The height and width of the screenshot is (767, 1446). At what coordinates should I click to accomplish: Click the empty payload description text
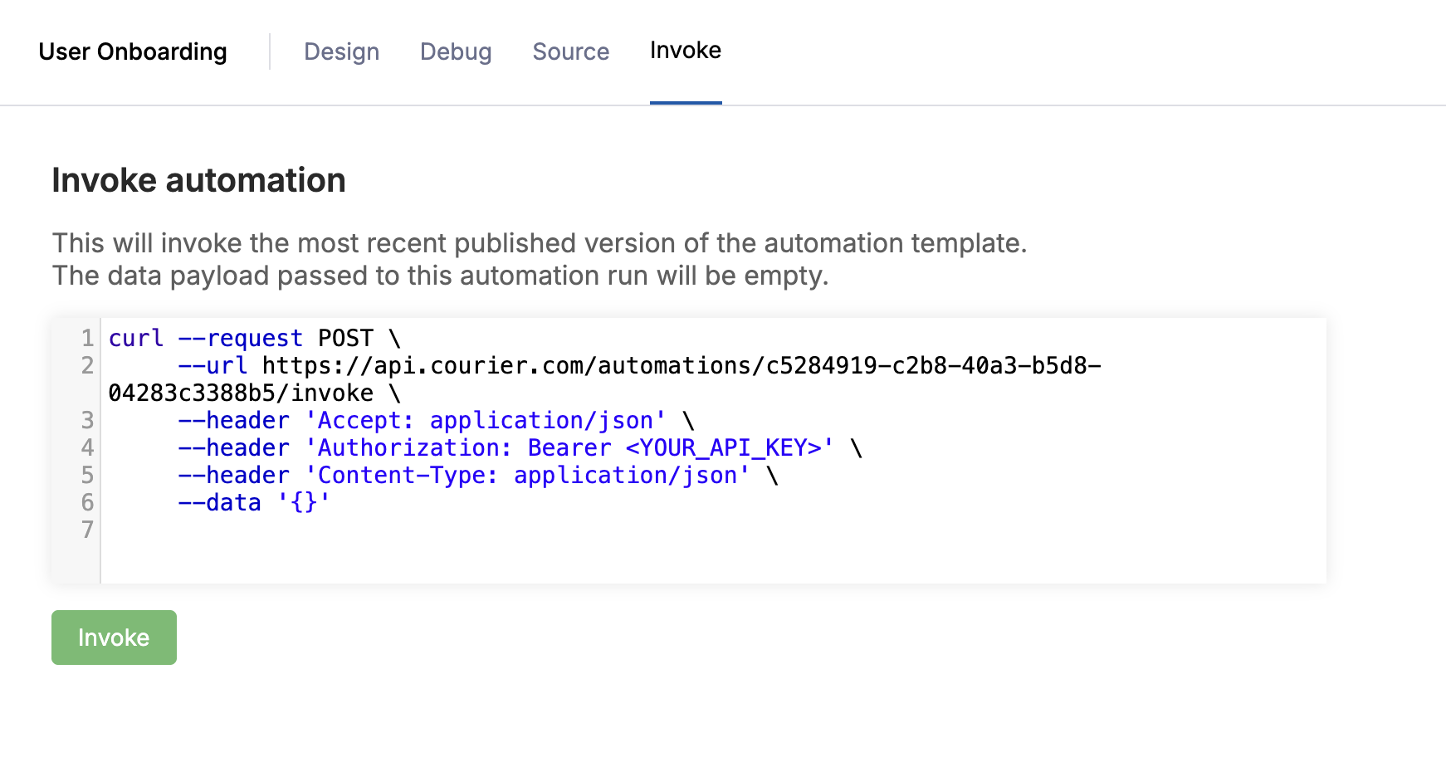(x=440, y=276)
